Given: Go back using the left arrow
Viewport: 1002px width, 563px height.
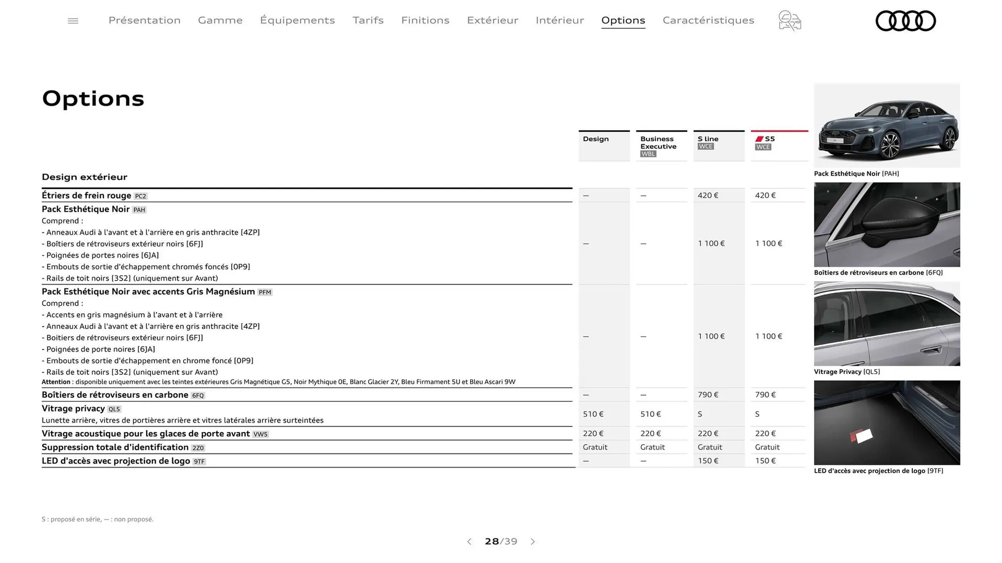Looking at the screenshot, I should 469,542.
